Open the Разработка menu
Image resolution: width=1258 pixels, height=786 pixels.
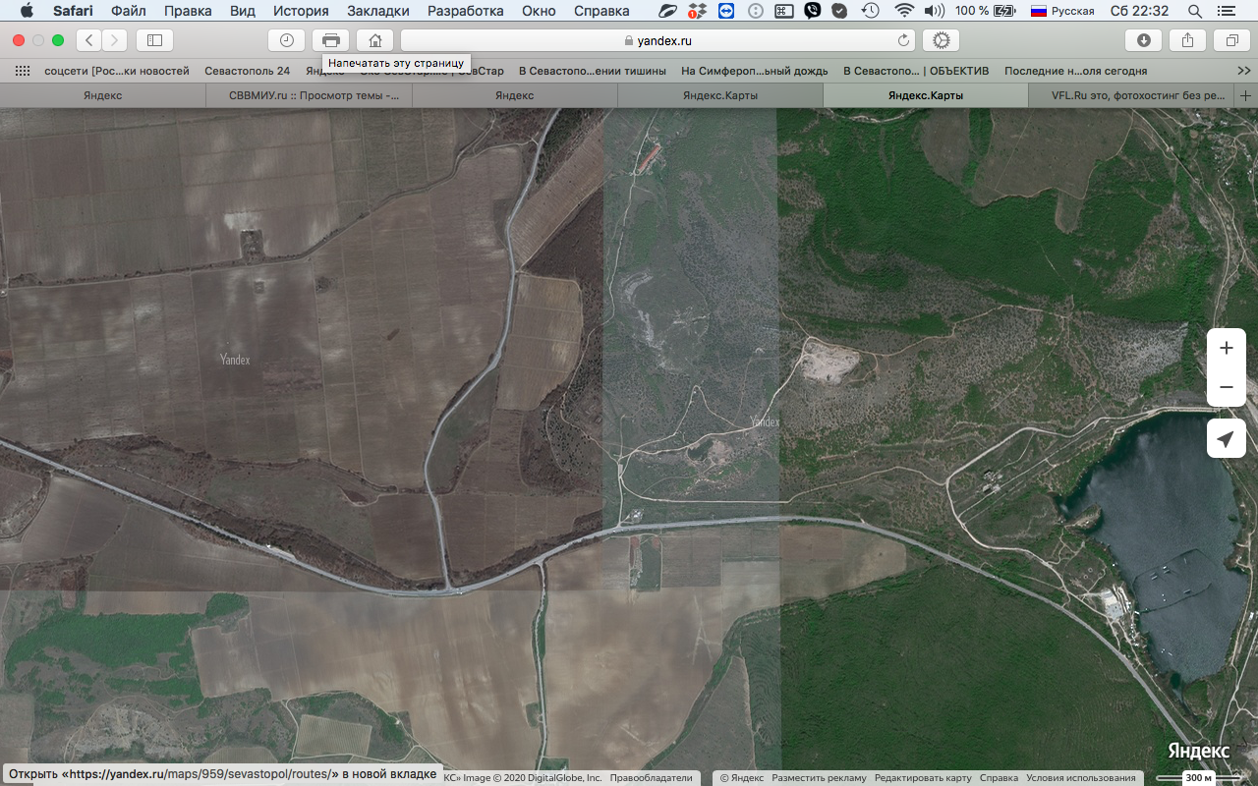[x=466, y=11]
